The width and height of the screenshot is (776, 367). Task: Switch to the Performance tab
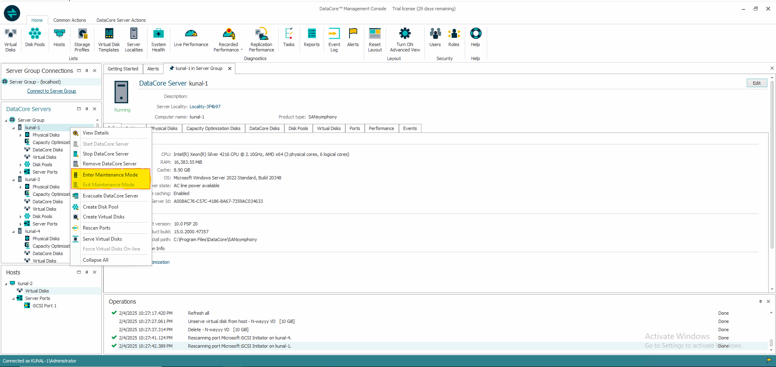(381, 128)
